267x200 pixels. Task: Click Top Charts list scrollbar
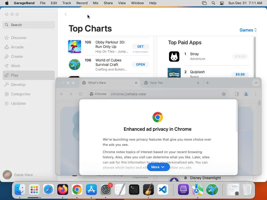click(254, 57)
